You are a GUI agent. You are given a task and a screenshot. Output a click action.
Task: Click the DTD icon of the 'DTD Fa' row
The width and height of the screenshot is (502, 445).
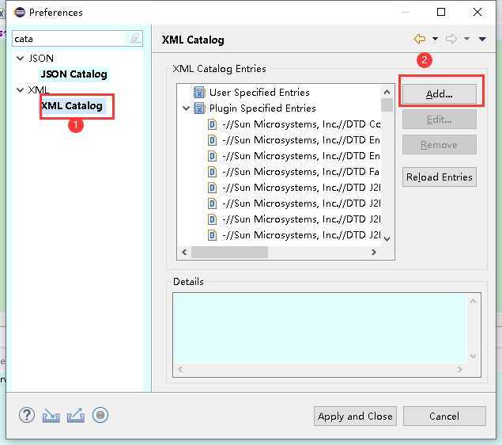212,172
